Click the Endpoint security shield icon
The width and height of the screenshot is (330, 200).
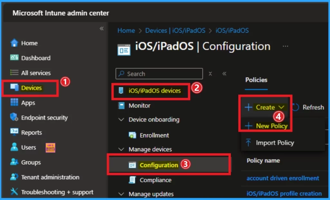tap(14, 117)
